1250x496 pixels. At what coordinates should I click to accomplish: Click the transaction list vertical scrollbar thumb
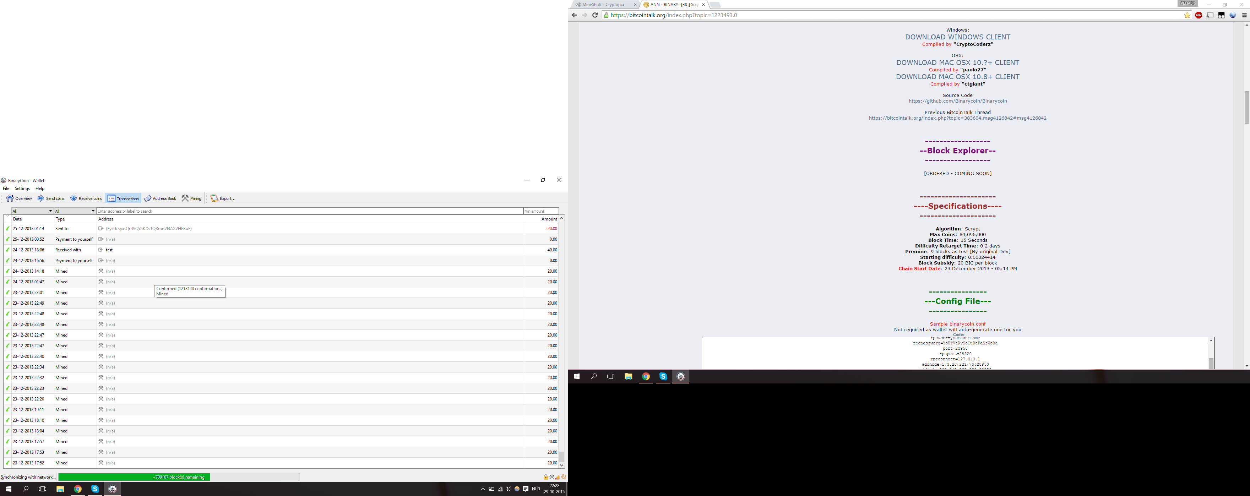click(x=561, y=457)
